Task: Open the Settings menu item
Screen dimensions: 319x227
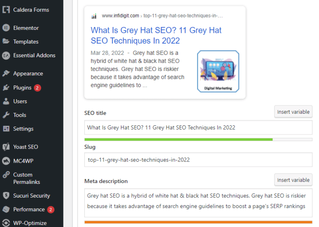Action: click(x=23, y=129)
